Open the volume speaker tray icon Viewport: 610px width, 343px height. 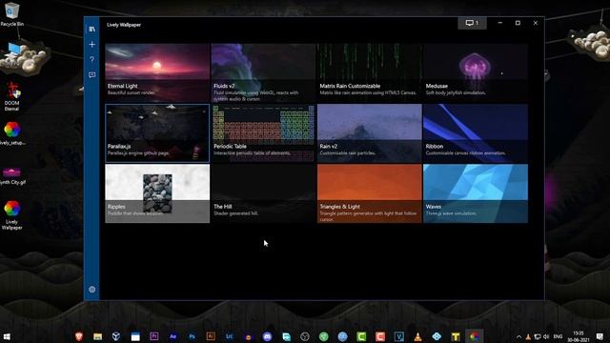546,336
